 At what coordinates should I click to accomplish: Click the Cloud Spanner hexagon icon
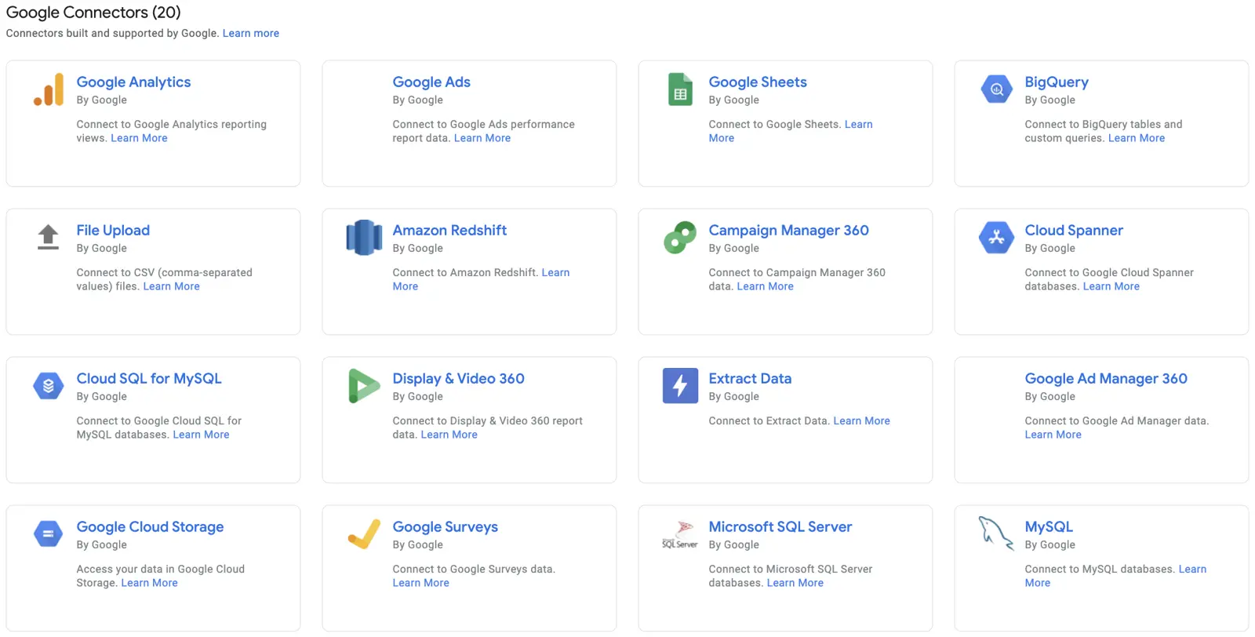(x=996, y=238)
